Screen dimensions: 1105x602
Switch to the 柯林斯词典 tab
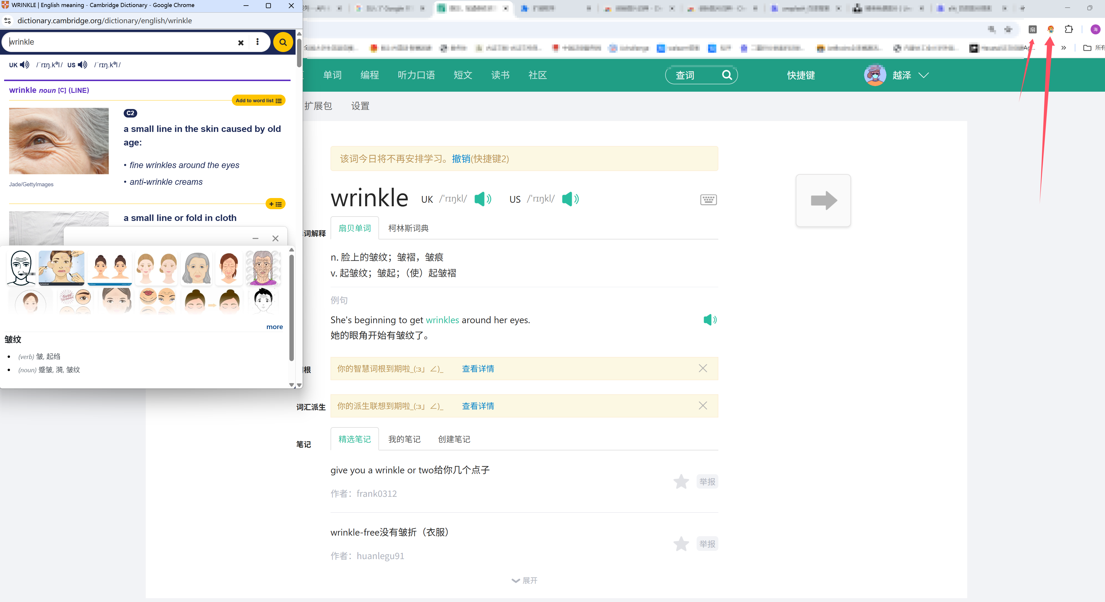point(408,228)
